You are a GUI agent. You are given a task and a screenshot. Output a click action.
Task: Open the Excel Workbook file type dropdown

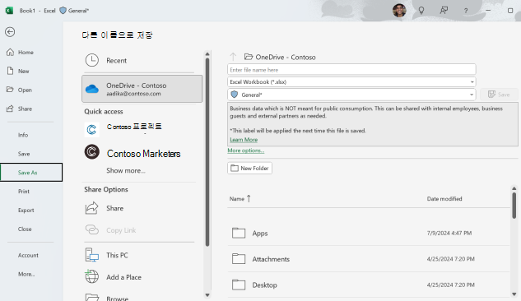351,81
